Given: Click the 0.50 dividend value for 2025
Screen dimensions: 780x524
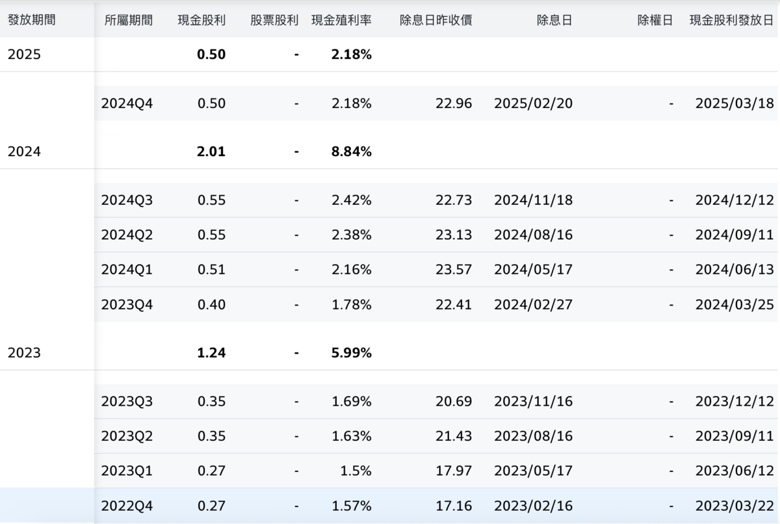Looking at the screenshot, I should coord(211,55).
